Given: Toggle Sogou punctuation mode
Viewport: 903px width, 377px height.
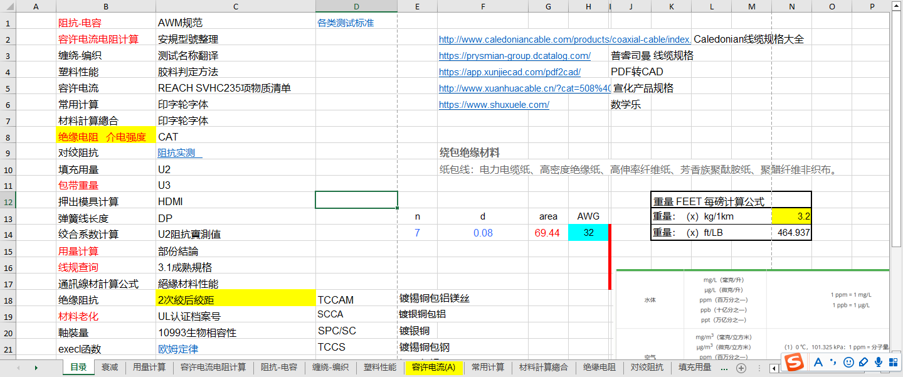Looking at the screenshot, I should 833,363.
